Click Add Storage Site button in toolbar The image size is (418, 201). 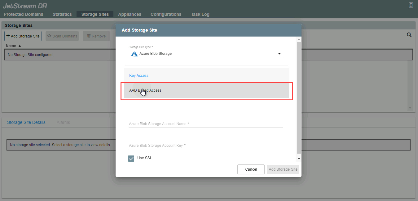[x=23, y=36]
